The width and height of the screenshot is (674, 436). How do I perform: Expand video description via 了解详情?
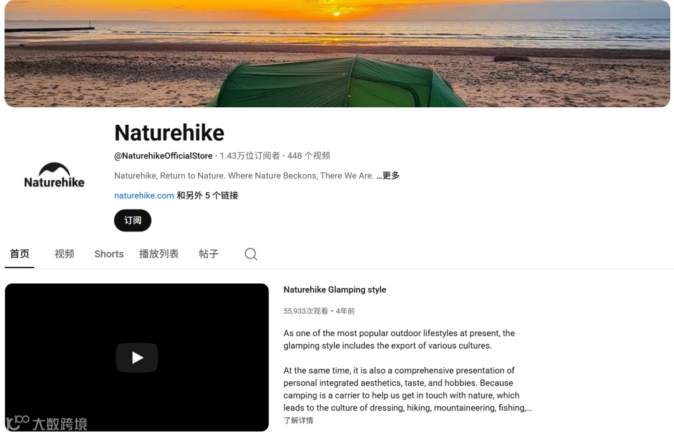click(x=298, y=420)
